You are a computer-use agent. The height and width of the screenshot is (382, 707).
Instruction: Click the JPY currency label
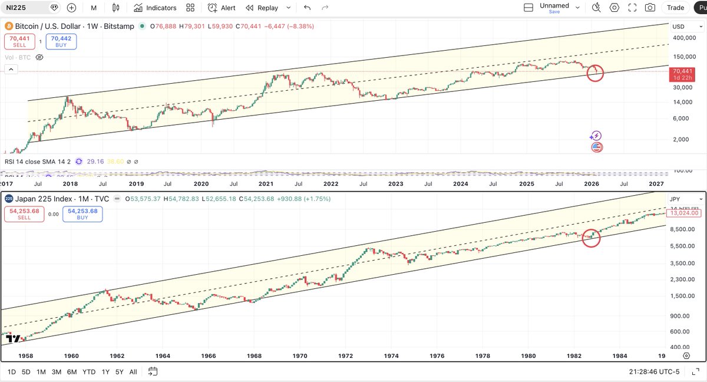coord(676,199)
